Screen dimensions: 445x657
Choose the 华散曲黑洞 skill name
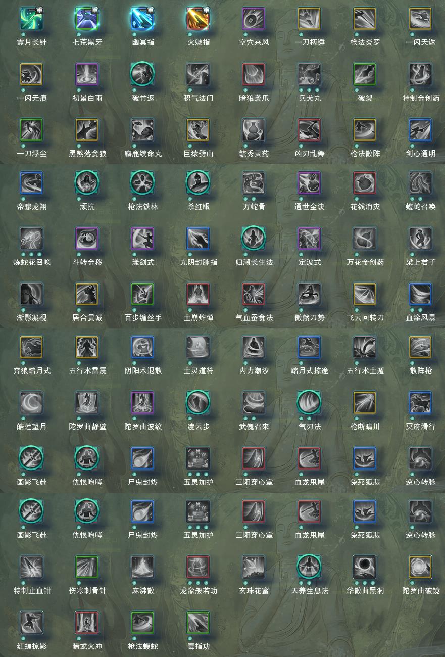(365, 591)
